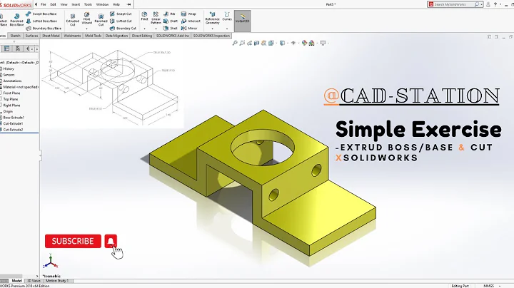Pin the menu bar with pushpin
514x288 pixels.
click(128, 4)
